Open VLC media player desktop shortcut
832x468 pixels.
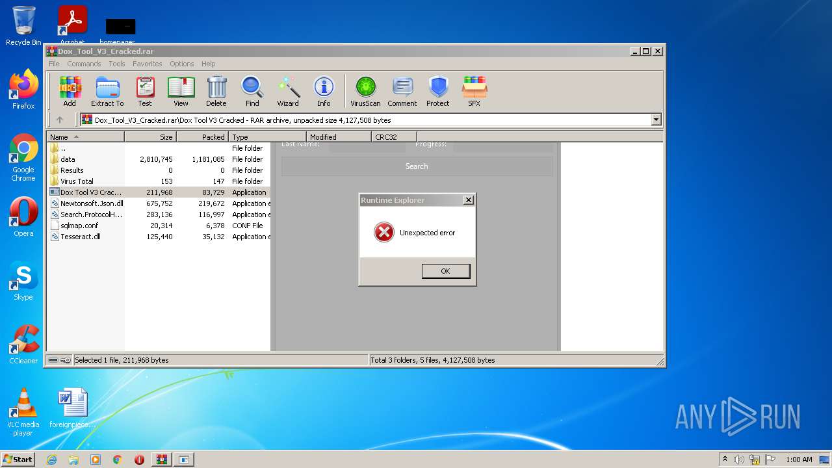tap(23, 412)
